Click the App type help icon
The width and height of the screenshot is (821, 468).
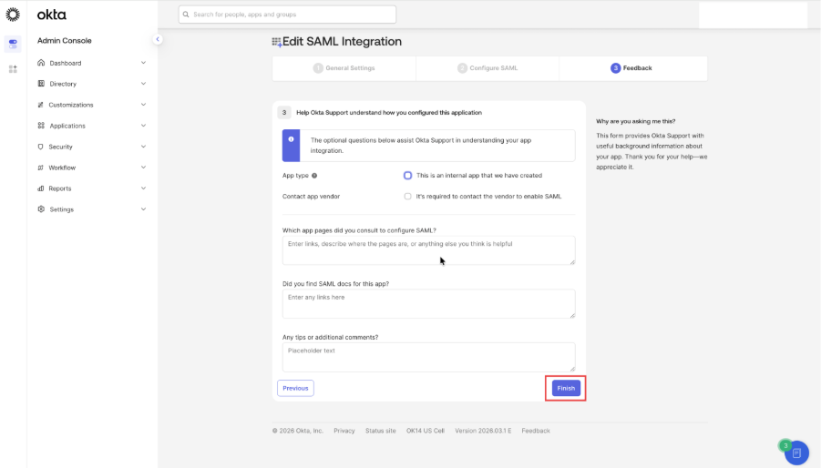(x=314, y=176)
